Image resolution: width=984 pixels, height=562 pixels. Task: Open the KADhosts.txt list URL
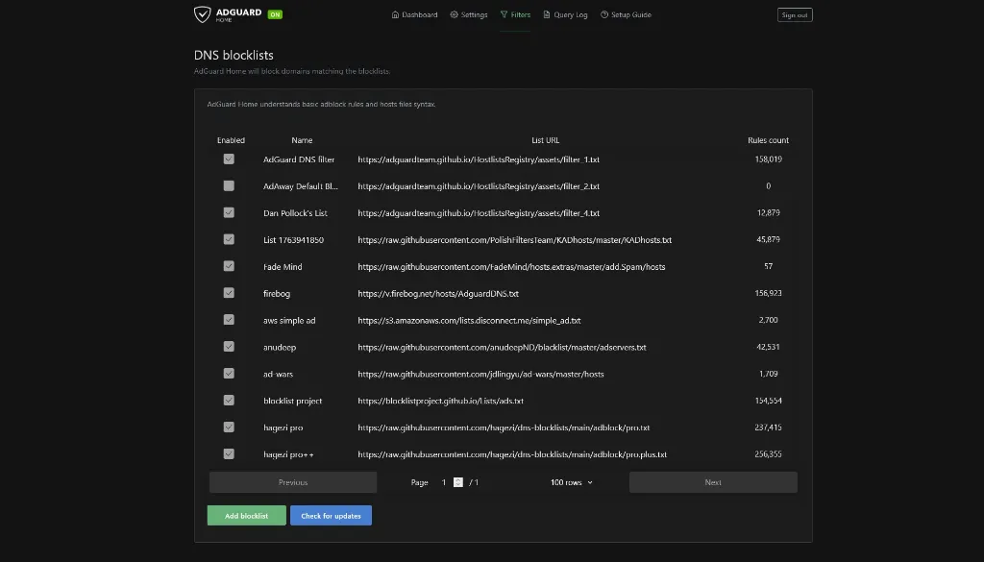515,239
